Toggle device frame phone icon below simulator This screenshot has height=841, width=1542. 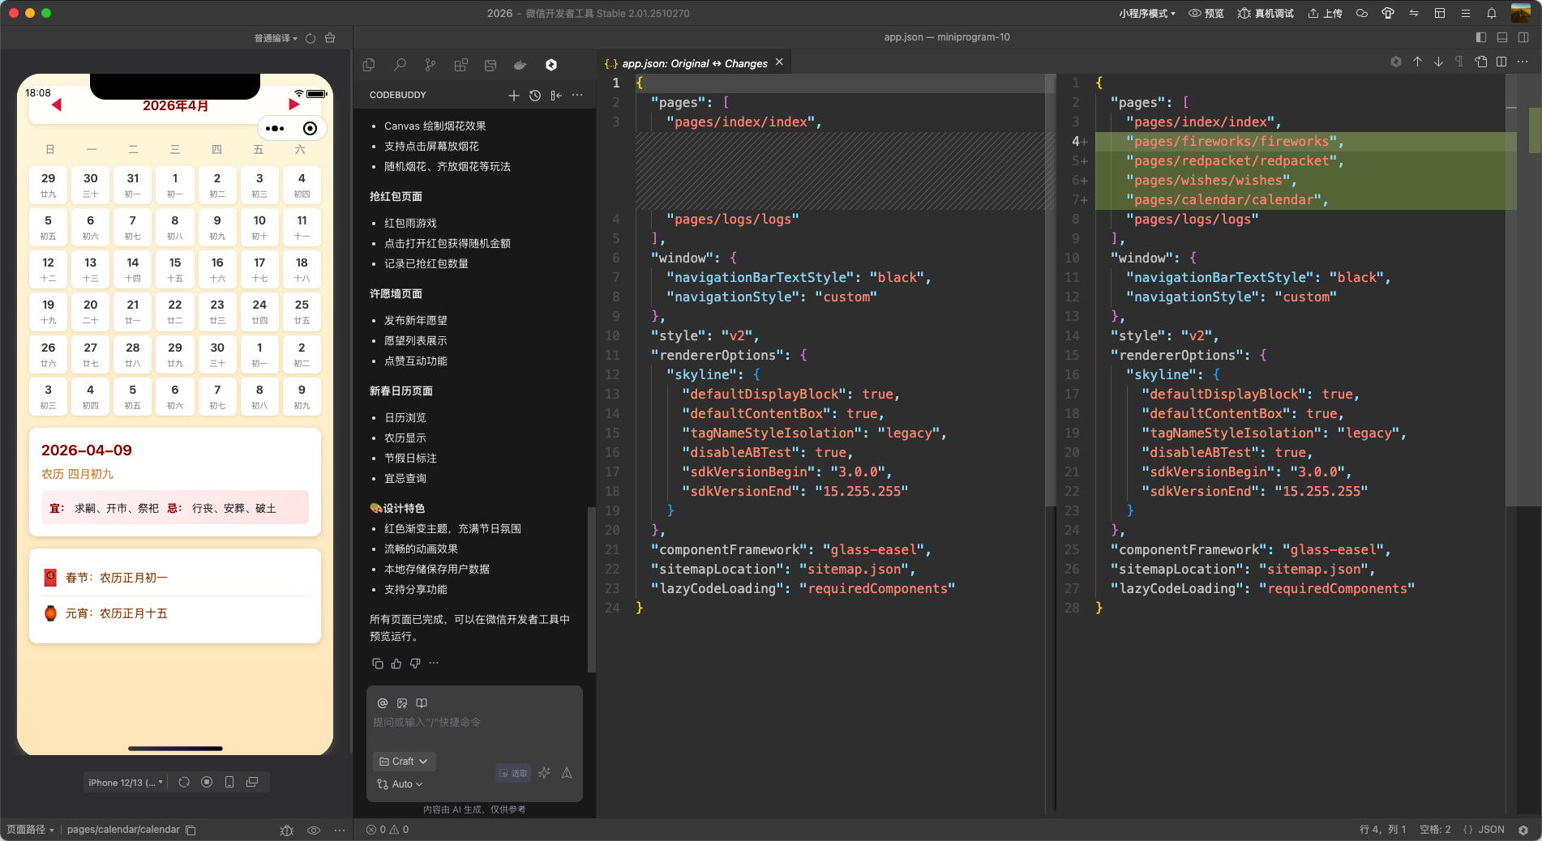click(x=229, y=782)
